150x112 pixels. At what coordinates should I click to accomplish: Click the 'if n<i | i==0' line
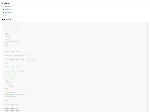(x=10, y=75)
